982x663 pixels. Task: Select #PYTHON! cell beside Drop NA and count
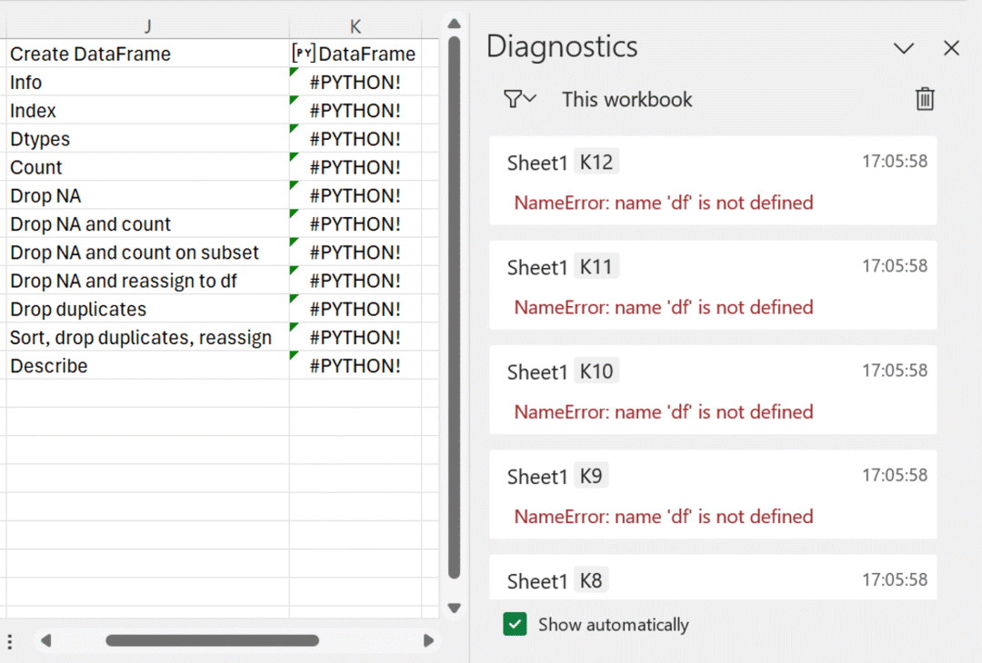tap(356, 224)
